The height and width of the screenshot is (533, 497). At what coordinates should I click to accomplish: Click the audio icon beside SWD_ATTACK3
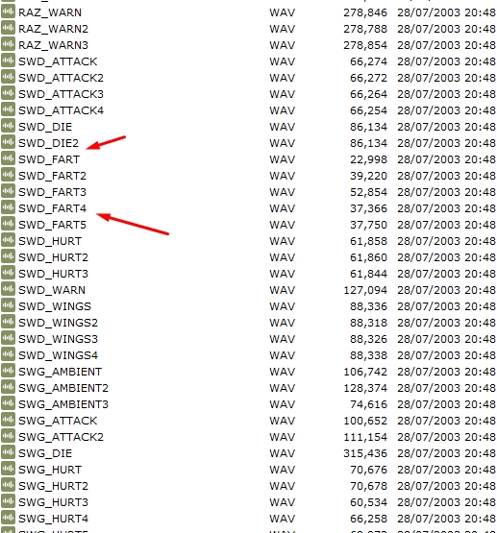click(x=8, y=93)
